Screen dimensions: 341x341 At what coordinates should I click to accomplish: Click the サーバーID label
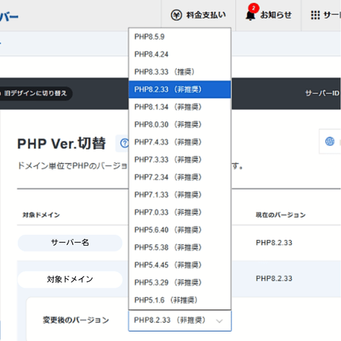coord(322,93)
